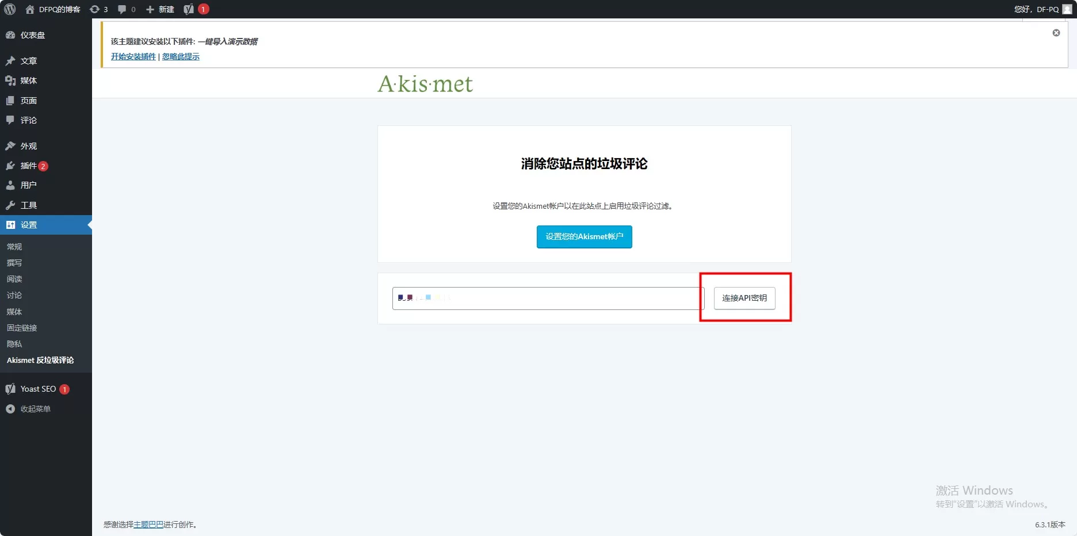Viewport: 1077px width, 536px height.
Task: Click 忽略此提示 link
Action: point(181,56)
